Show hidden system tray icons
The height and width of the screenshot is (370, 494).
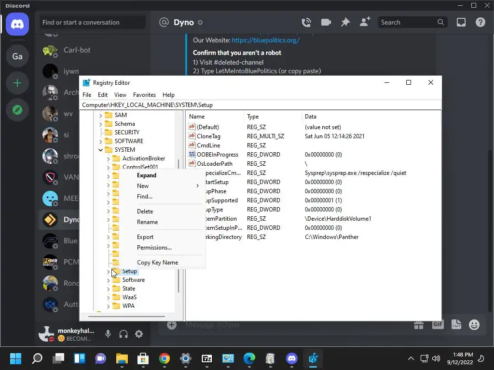(x=411, y=358)
